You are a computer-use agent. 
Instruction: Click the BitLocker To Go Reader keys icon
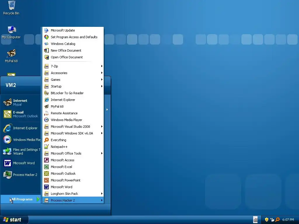point(46,93)
